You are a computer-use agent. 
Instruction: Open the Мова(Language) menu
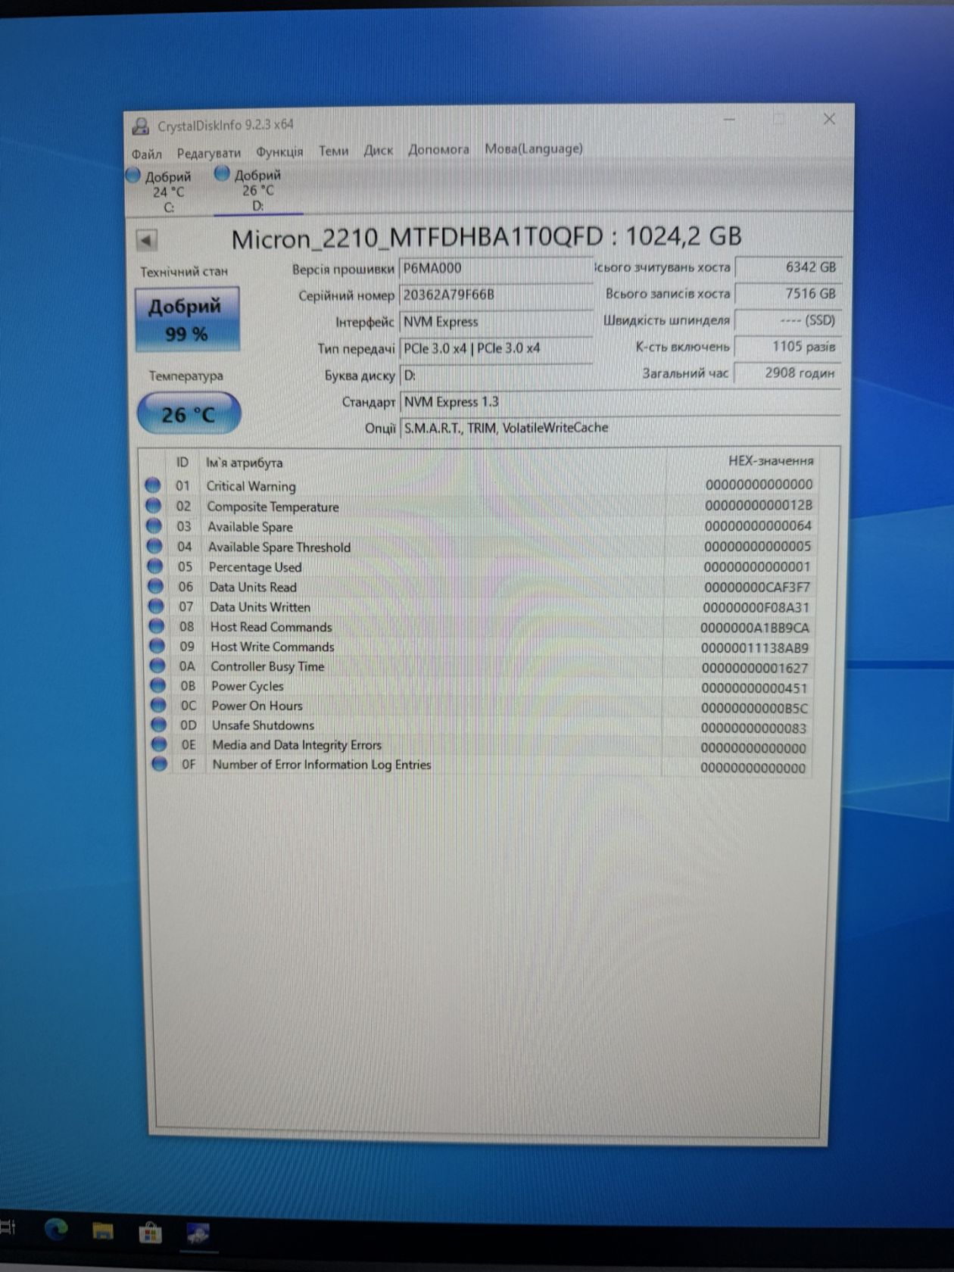534,148
